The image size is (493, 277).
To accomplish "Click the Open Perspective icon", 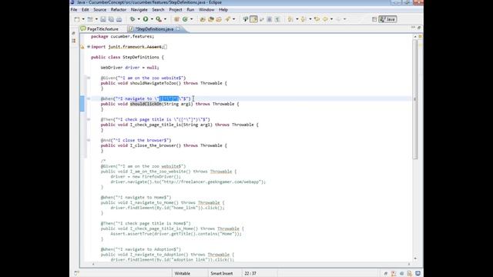I will click(374, 19).
